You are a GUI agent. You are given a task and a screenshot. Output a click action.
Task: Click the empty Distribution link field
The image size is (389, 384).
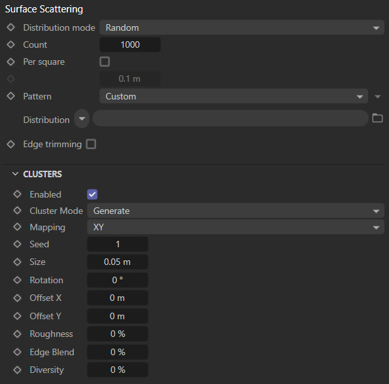[x=231, y=118]
